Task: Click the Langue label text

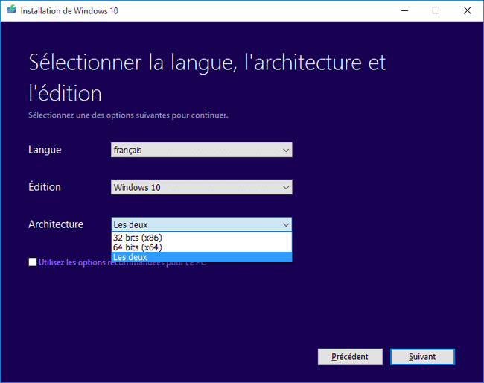Action: click(45, 150)
